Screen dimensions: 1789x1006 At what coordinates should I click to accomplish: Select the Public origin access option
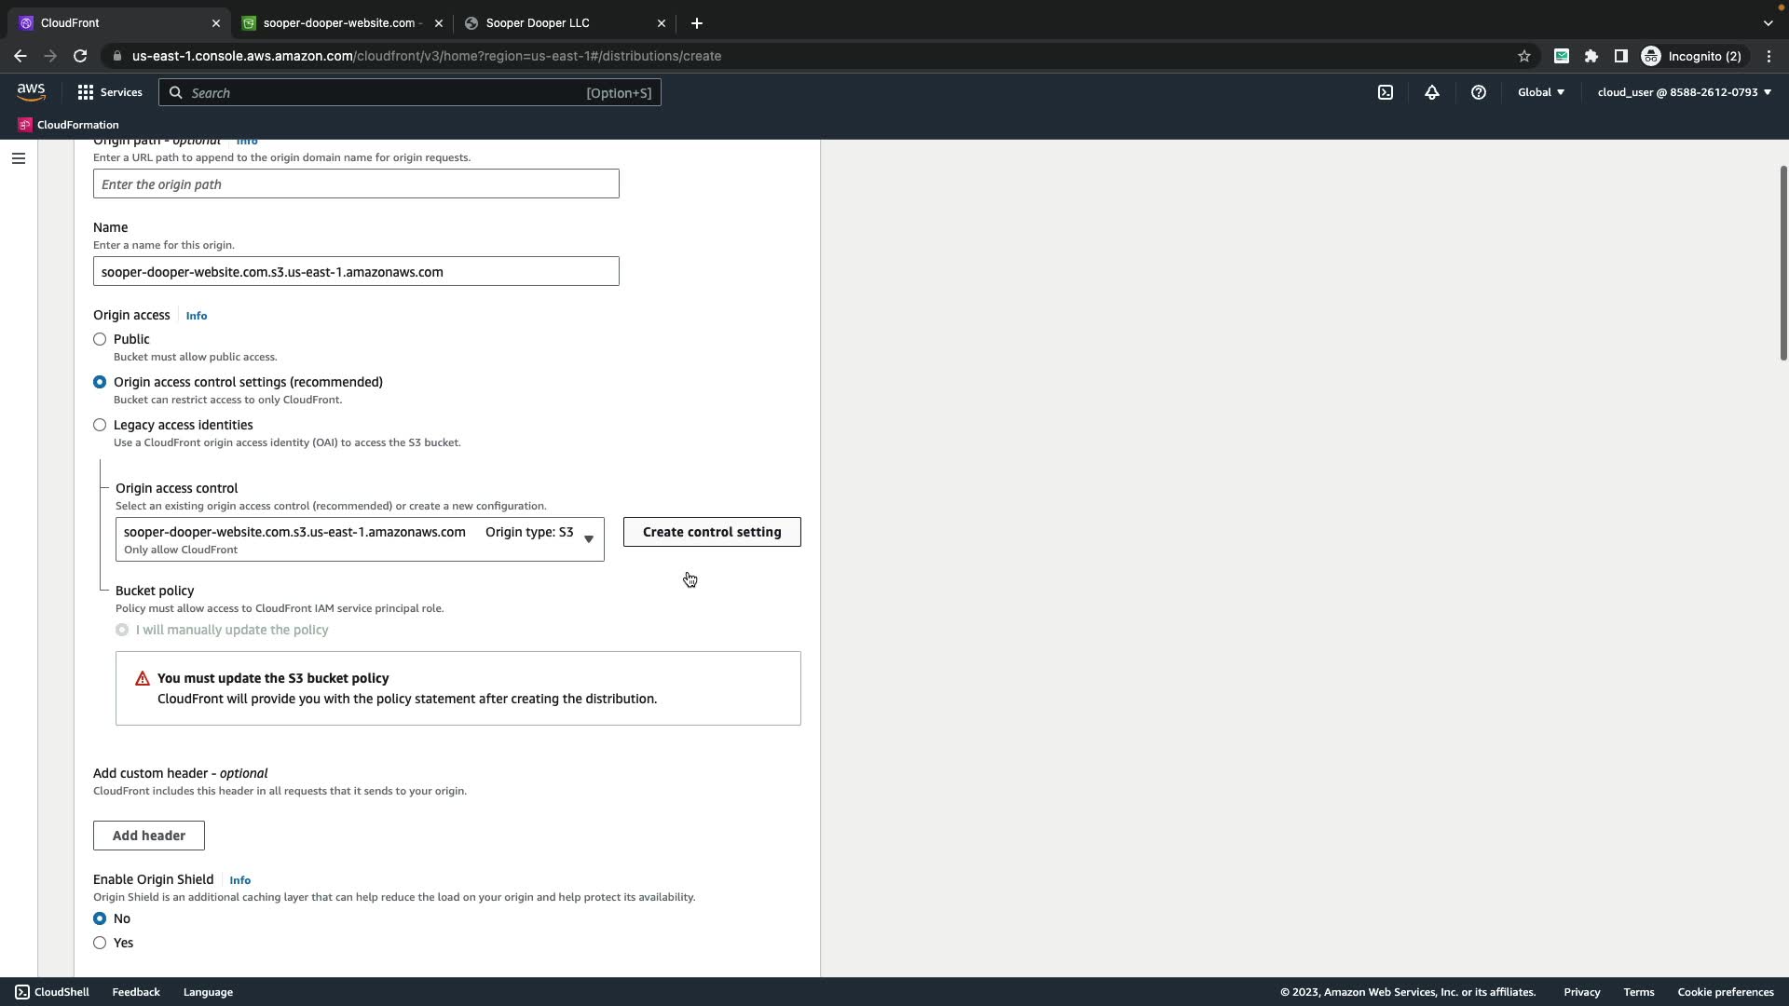pos(100,339)
